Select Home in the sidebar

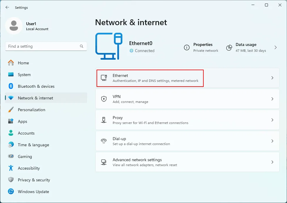click(x=46, y=63)
